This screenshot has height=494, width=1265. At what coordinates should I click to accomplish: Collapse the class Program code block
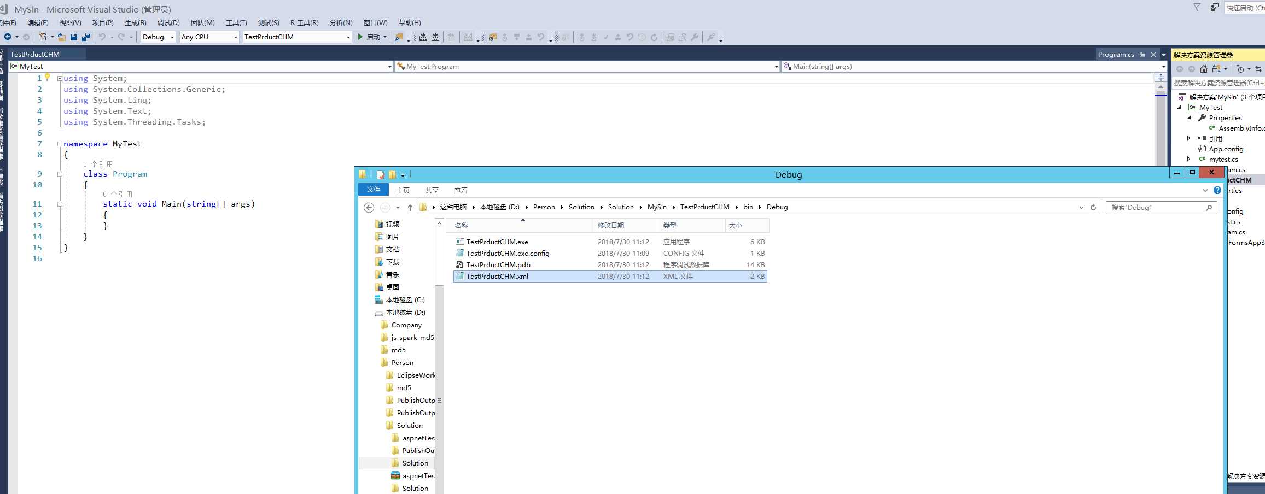click(60, 174)
